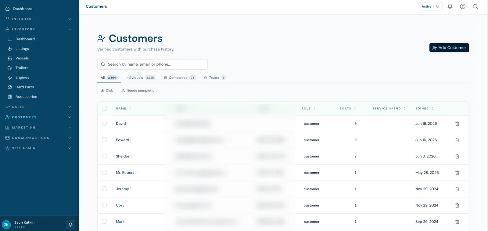Click the customer search input field
This screenshot has height=231, width=488.
pos(152,64)
